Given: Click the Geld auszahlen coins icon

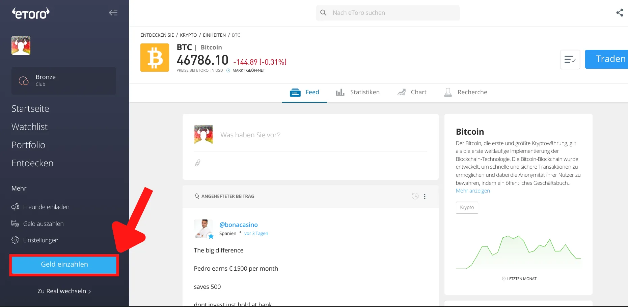Looking at the screenshot, I should 15,224.
